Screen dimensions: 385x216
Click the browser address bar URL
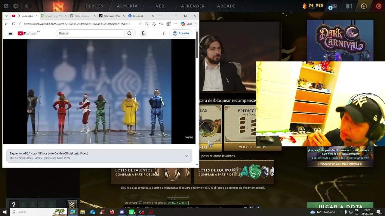[x=77, y=24]
